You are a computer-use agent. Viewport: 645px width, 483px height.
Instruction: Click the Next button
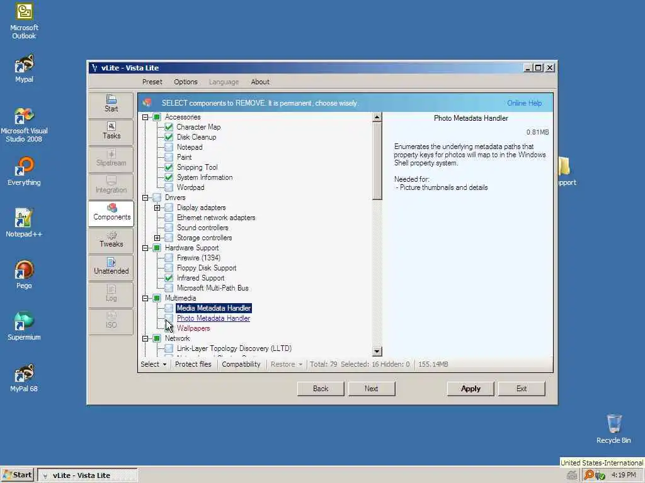pos(372,389)
